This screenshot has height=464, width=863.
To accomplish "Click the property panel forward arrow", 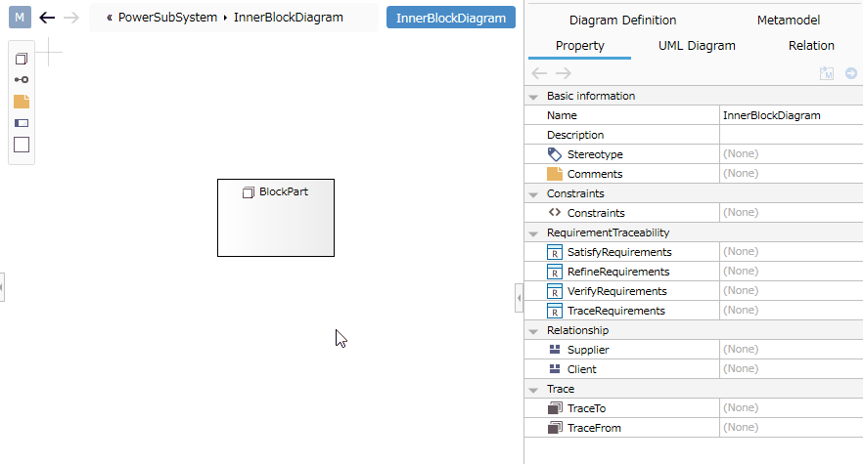I will coord(564,73).
